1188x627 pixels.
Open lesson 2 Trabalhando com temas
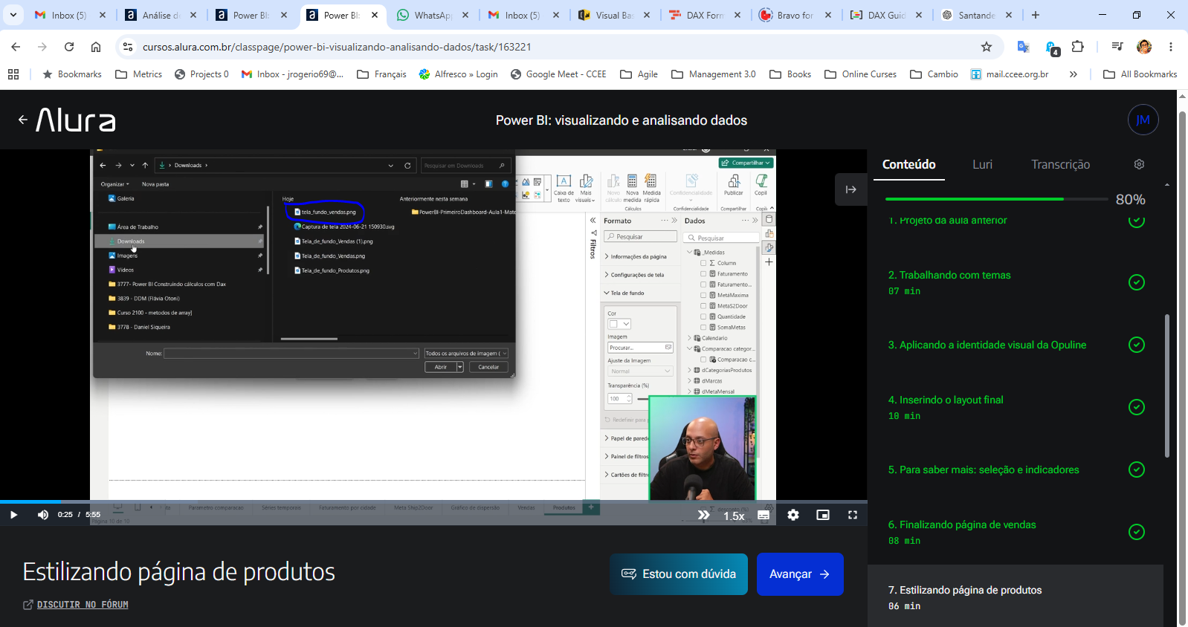point(949,275)
